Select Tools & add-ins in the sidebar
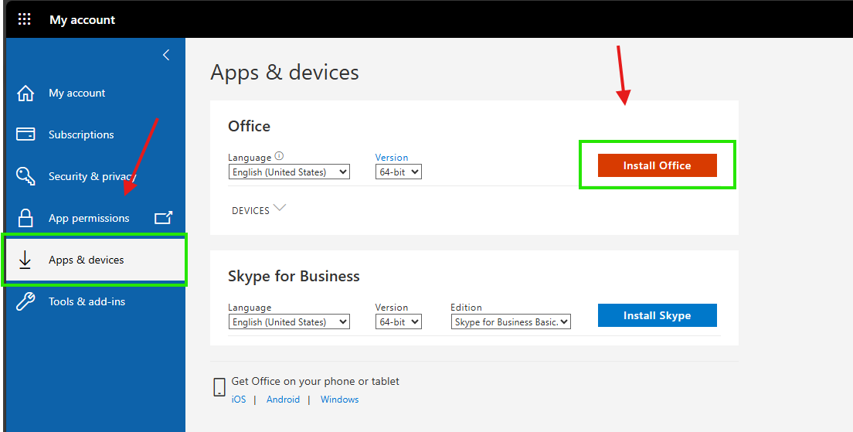853x432 pixels. click(x=87, y=301)
